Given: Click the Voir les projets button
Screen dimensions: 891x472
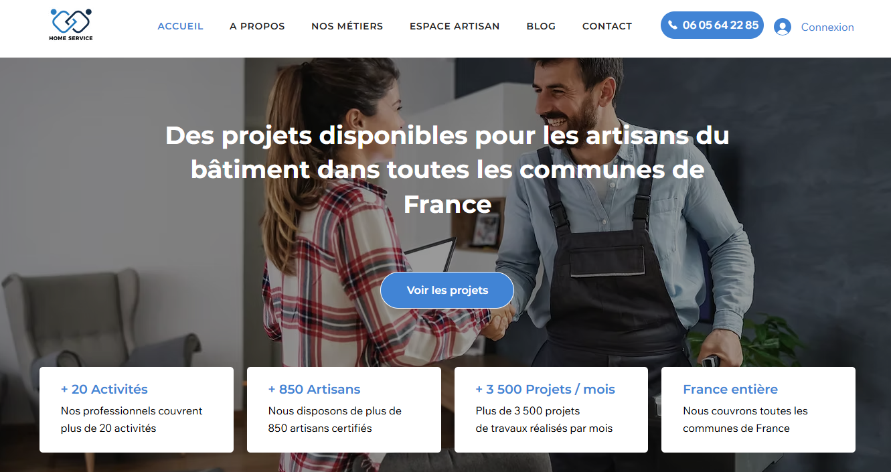Looking at the screenshot, I should point(447,291).
